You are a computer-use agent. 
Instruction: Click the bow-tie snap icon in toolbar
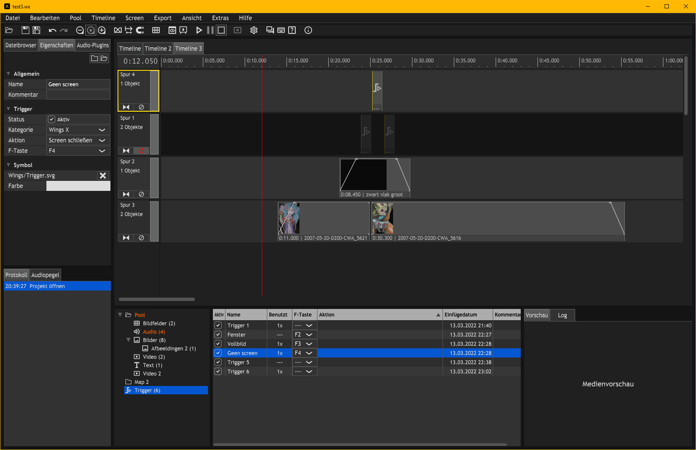pyautogui.click(x=118, y=30)
